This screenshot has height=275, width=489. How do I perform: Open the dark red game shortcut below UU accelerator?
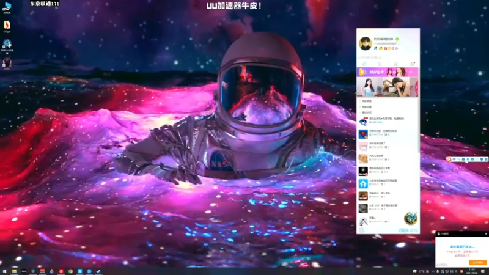pos(7,64)
